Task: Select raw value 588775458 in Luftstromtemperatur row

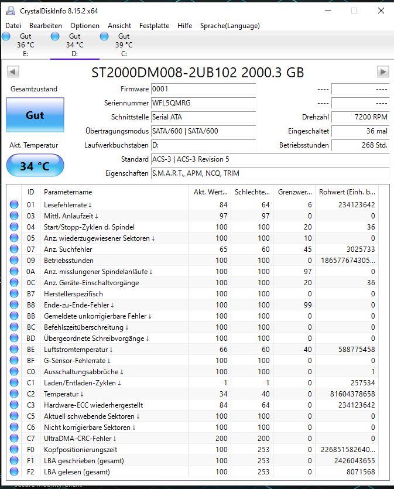Action: 357,349
